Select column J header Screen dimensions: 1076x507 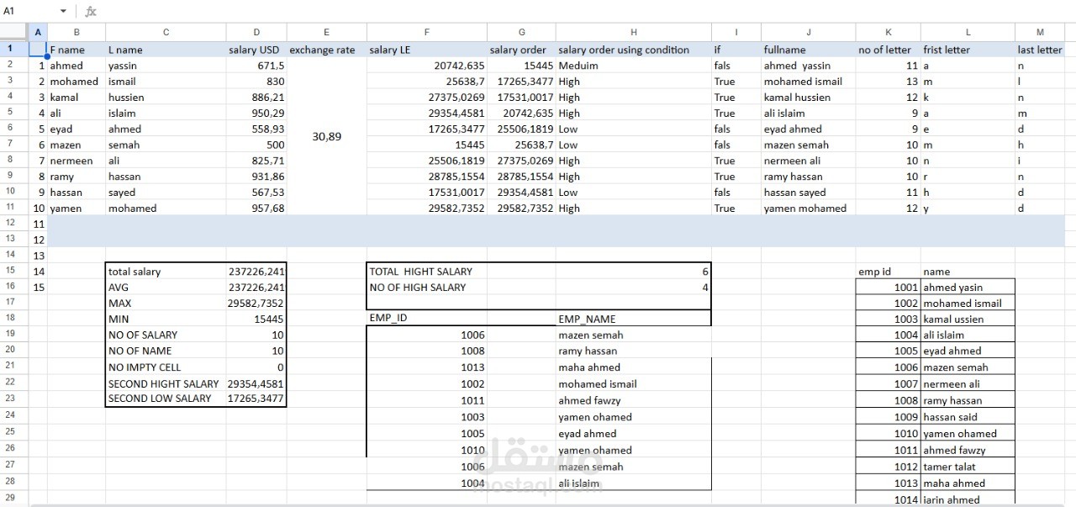pyautogui.click(x=809, y=33)
